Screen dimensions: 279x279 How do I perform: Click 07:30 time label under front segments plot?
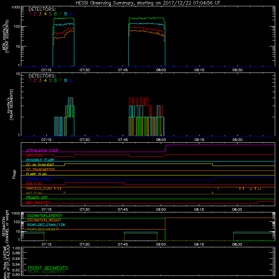coord(85,70)
